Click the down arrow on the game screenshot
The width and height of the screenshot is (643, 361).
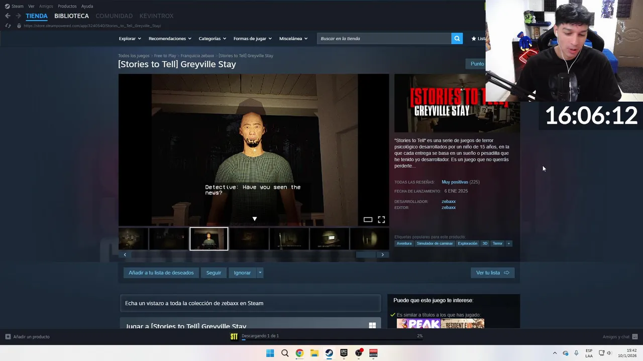[254, 219]
